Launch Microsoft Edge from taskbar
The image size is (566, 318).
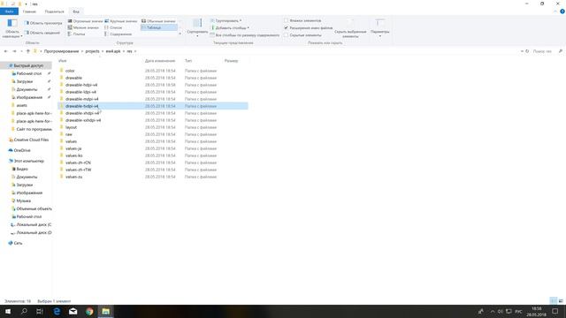tap(57, 311)
